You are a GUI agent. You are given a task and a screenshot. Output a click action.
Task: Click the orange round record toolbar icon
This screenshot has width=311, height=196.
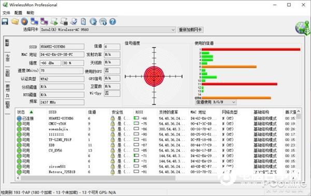pos(24,21)
